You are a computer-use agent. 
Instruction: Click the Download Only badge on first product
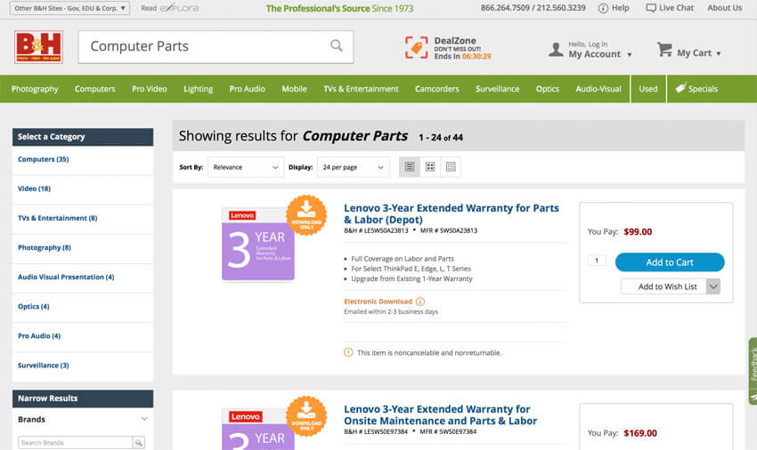point(306,215)
